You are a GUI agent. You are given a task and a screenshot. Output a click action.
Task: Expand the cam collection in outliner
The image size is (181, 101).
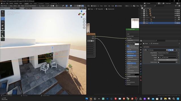point(142,14)
